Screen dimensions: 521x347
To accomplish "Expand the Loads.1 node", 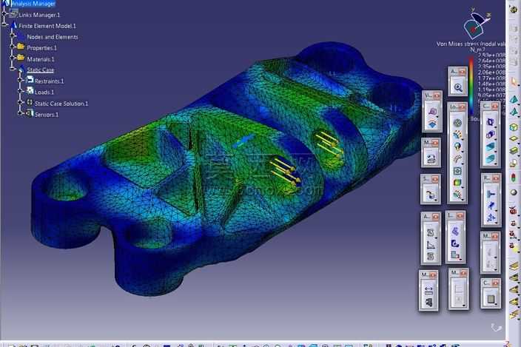I will 21,91.
